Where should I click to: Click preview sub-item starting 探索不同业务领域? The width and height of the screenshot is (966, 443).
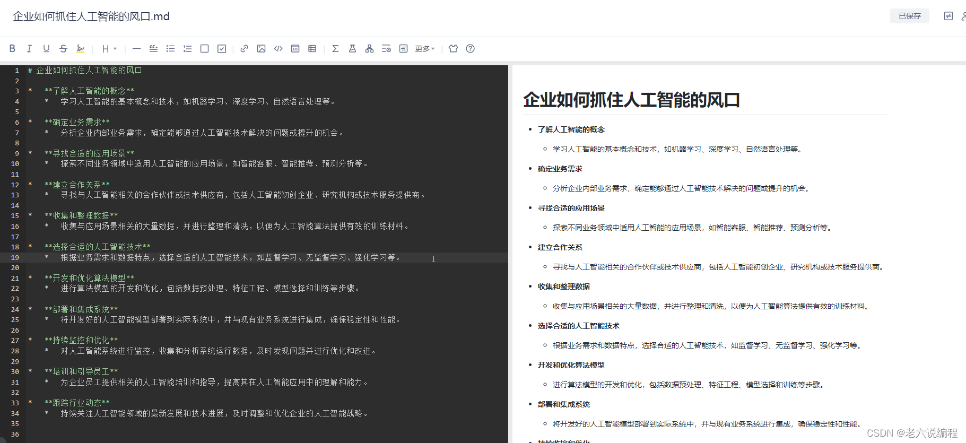click(x=692, y=228)
